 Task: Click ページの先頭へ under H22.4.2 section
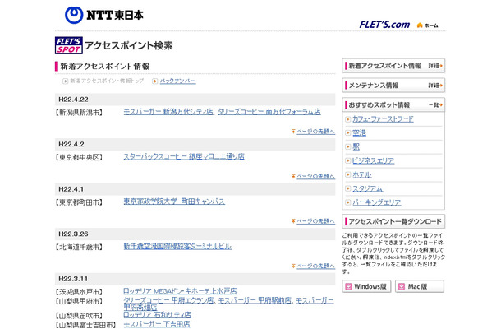coord(315,176)
